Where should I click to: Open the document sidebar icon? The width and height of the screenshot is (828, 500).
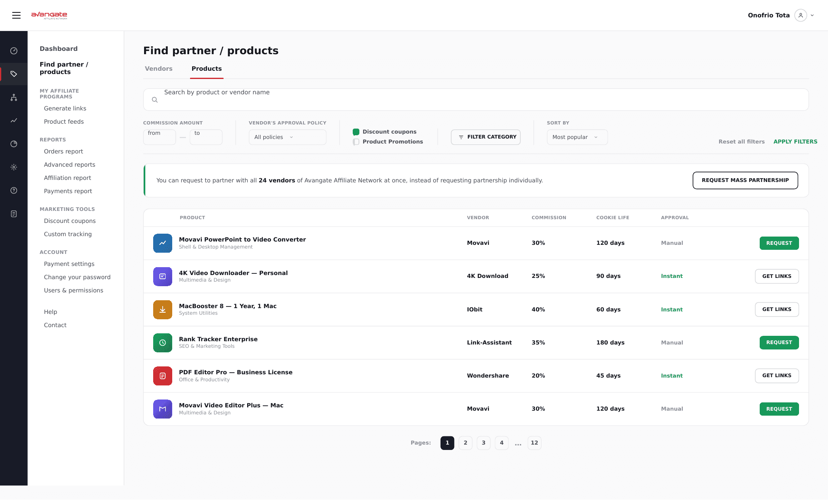tap(14, 214)
